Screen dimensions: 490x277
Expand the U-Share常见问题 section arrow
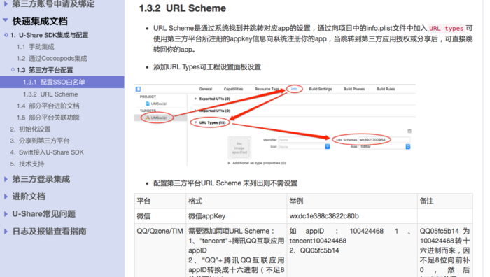[6, 214]
